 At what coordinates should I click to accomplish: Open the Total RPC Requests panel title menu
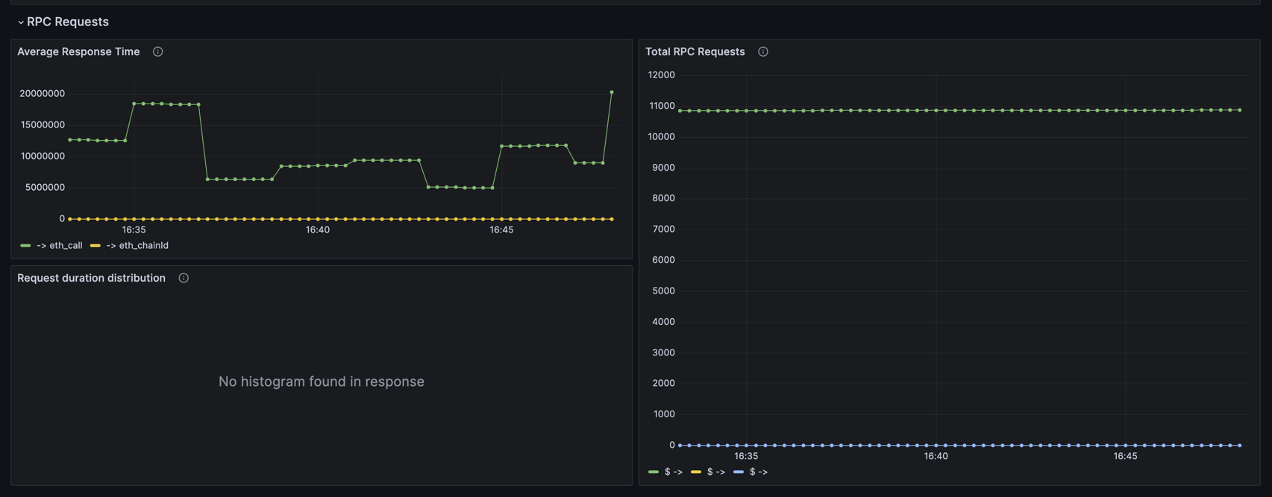[x=695, y=51]
